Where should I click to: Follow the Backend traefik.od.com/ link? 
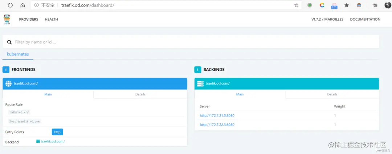53,141
